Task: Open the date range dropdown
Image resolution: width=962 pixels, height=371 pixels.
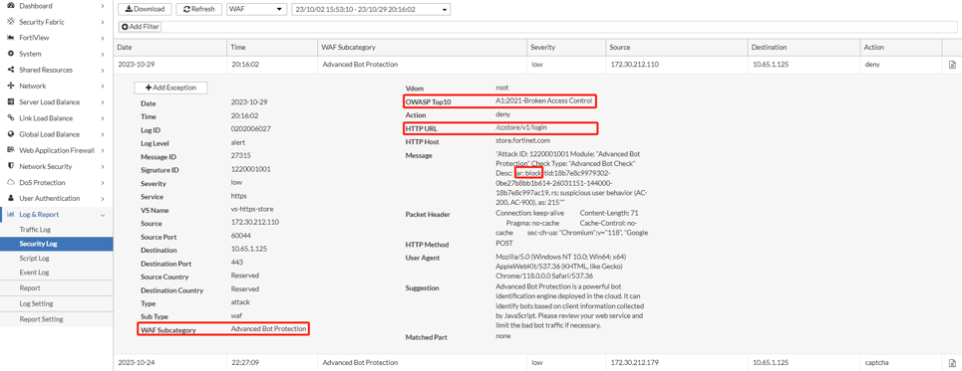Action: pyautogui.click(x=371, y=9)
